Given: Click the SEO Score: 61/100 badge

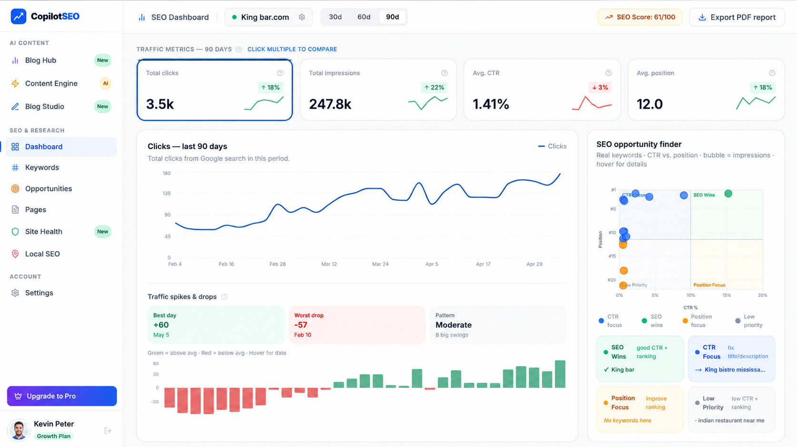Looking at the screenshot, I should pyautogui.click(x=640, y=17).
